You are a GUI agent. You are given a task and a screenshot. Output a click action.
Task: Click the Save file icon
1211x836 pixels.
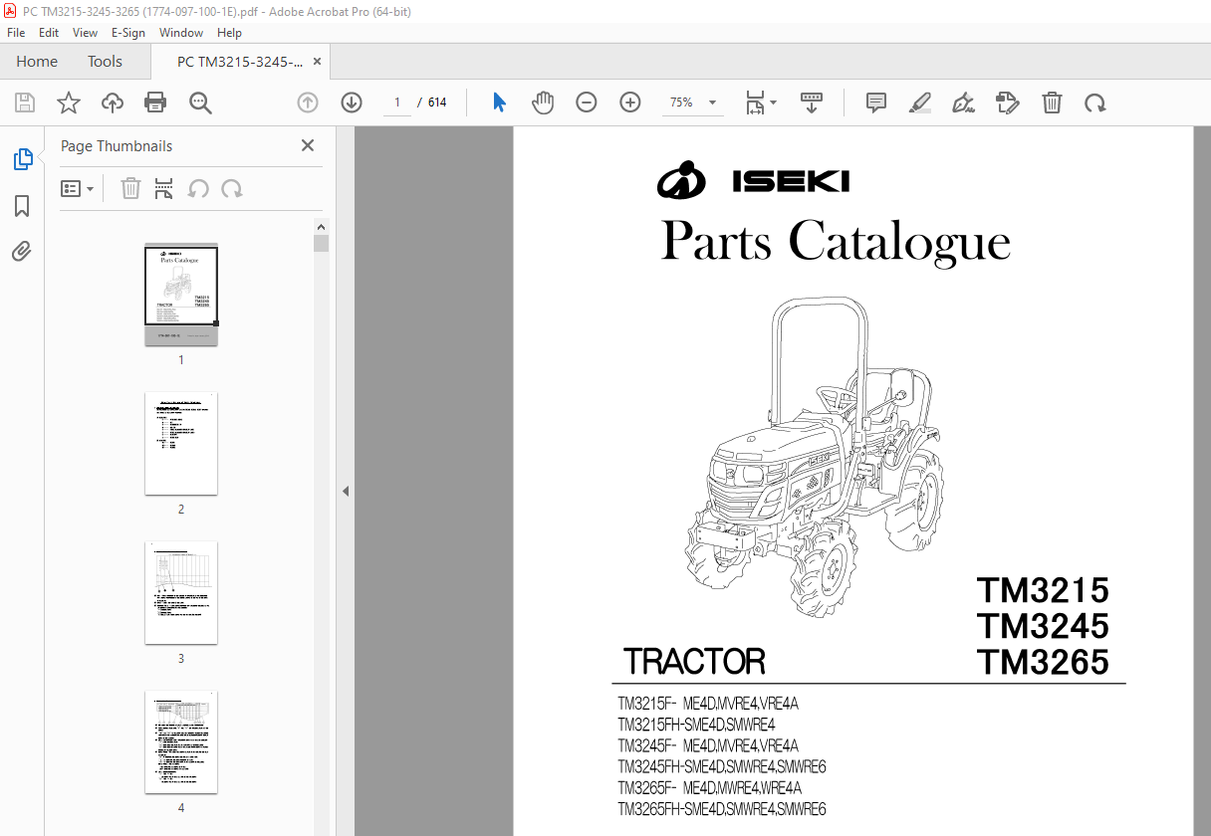point(25,103)
